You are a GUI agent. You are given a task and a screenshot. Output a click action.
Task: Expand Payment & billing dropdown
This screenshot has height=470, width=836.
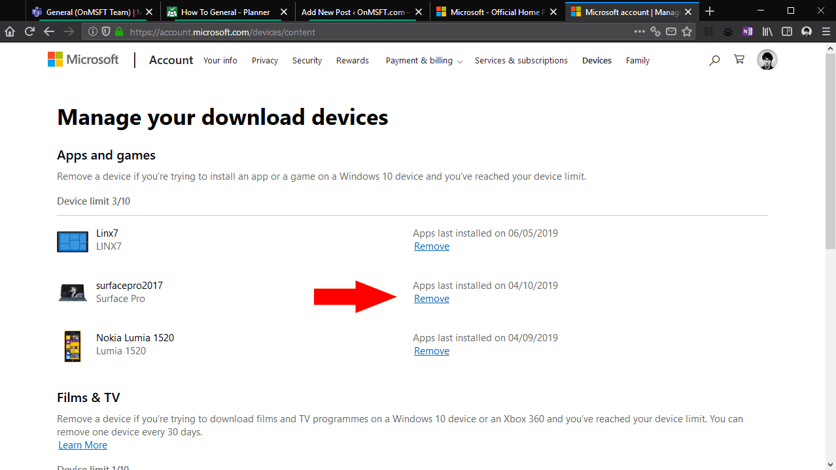(x=424, y=60)
